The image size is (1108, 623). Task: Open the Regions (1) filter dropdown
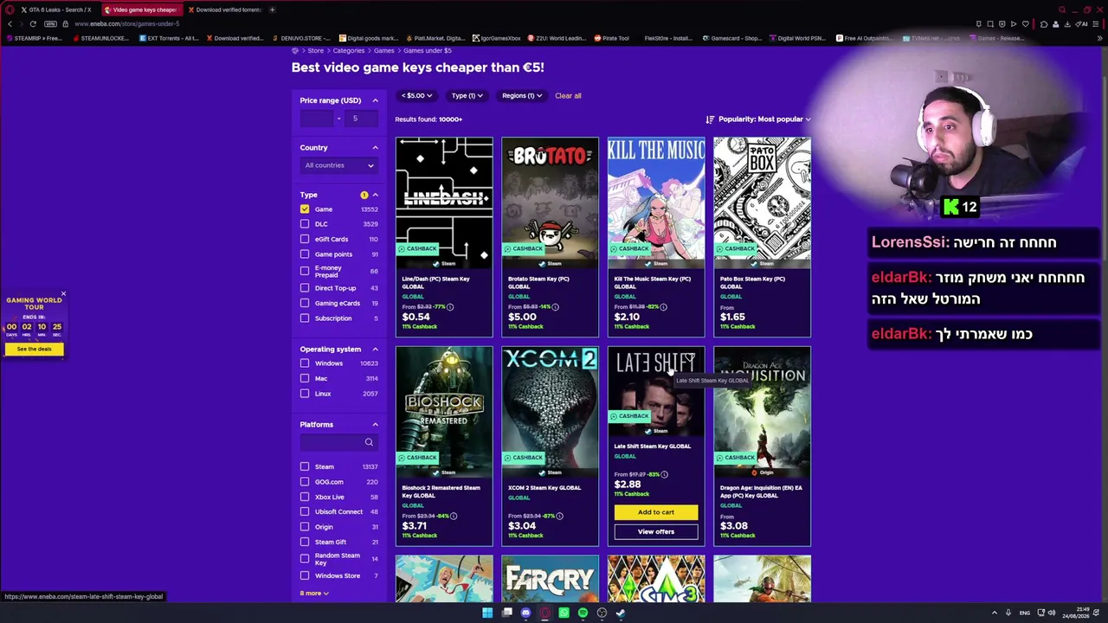pos(522,96)
